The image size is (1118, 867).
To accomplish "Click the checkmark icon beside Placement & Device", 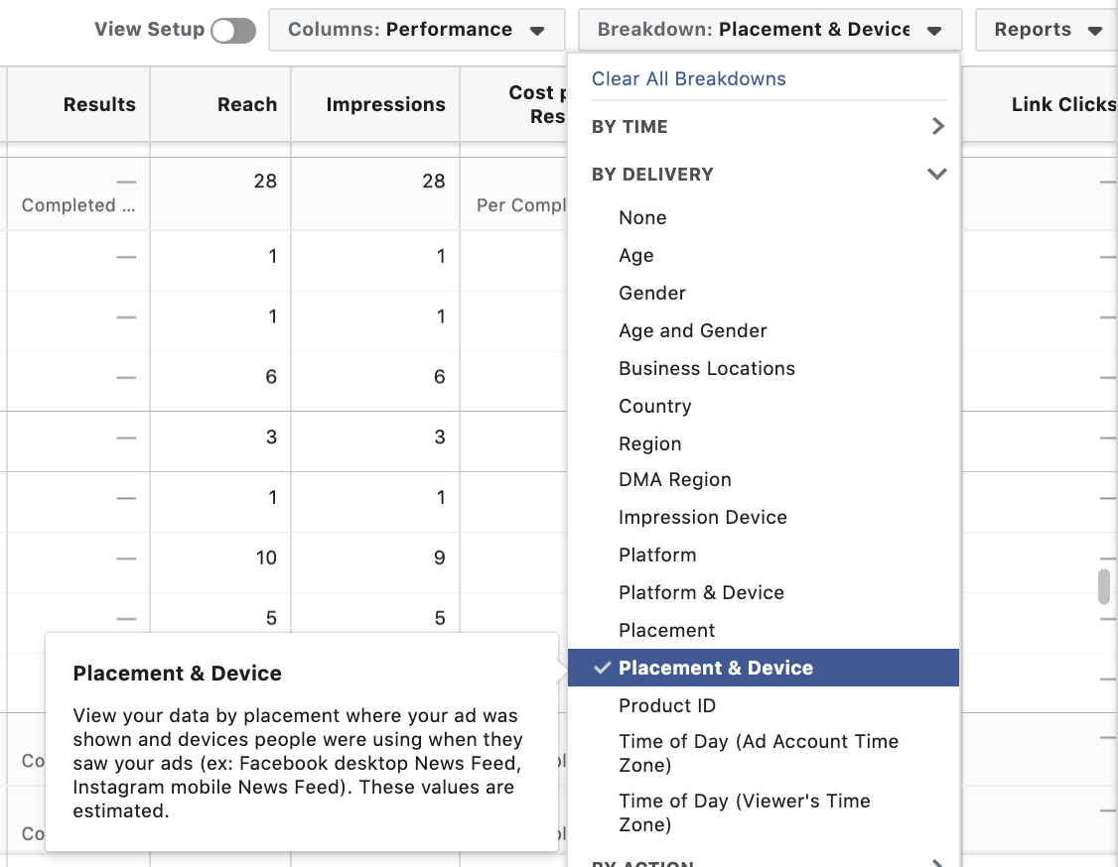I will (603, 668).
